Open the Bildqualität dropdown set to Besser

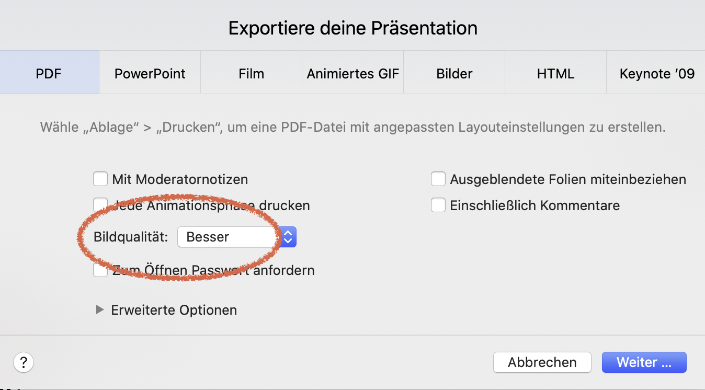(x=237, y=237)
